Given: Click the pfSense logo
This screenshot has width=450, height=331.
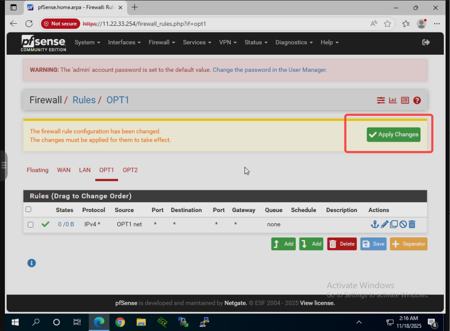Looking at the screenshot, I should [43, 43].
